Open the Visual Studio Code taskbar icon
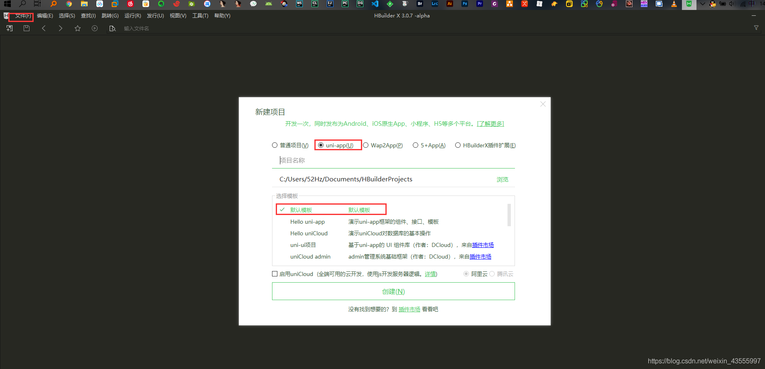 point(375,4)
